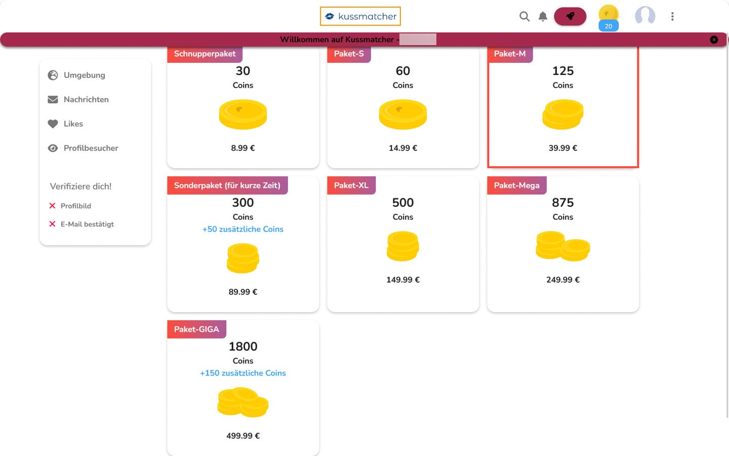Click the 1800 coin amount
729x456 pixels.
pos(243,347)
